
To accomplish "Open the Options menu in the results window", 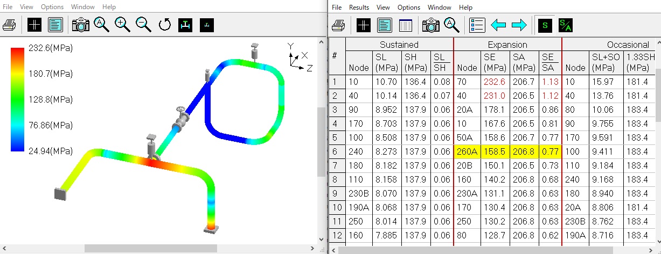I will (x=408, y=7).
